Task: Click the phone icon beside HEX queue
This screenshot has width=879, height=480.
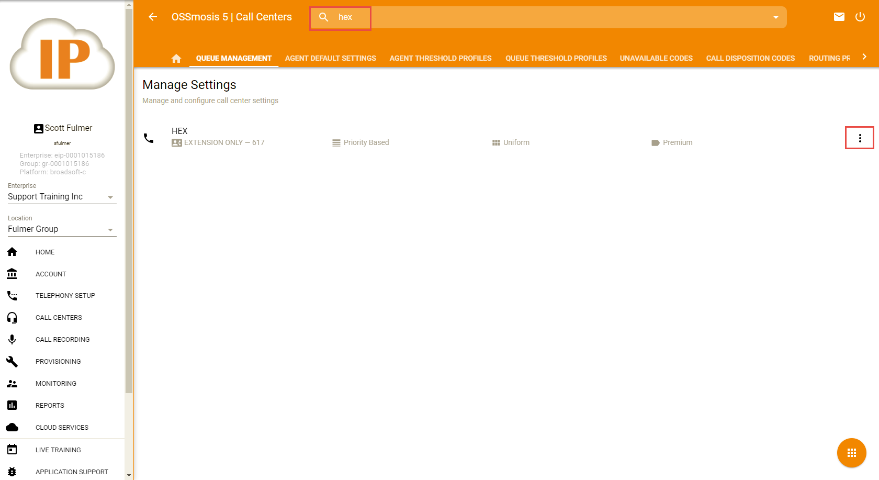Action: pyautogui.click(x=149, y=138)
